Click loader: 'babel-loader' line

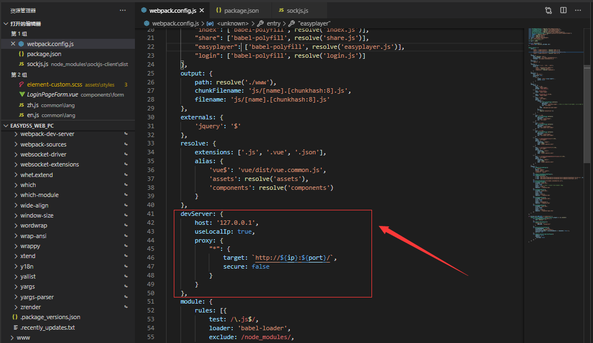coord(250,328)
